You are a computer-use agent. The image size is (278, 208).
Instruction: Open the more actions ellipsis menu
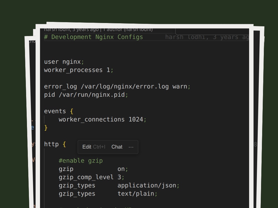[x=131, y=147]
